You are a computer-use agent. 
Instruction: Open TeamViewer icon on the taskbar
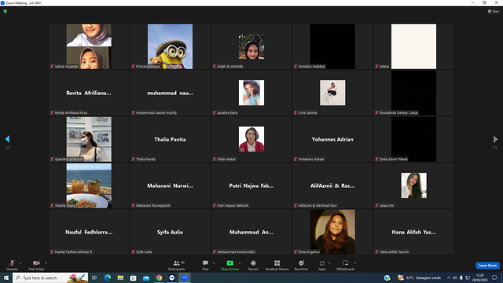click(171, 277)
